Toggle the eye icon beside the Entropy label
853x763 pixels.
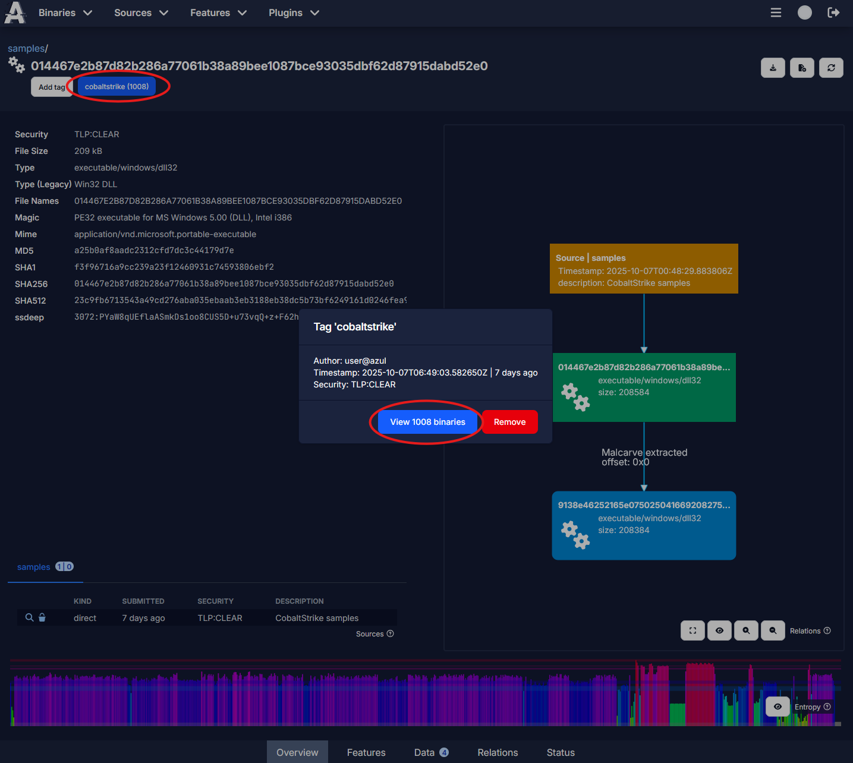click(x=778, y=707)
